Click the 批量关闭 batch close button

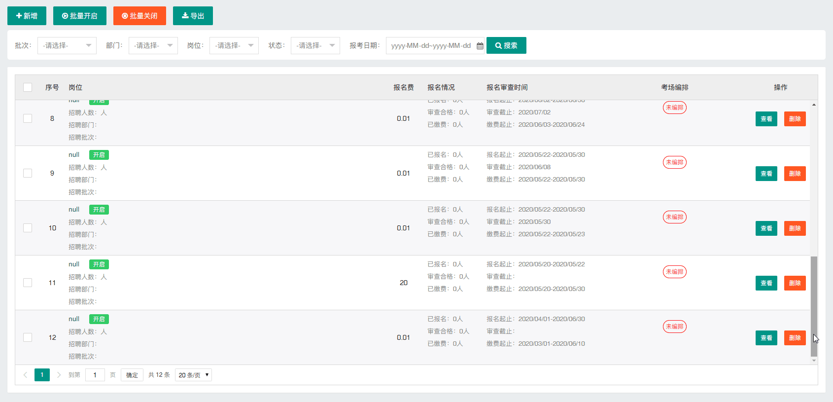coord(139,16)
